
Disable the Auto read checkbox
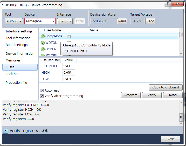[42, 91]
